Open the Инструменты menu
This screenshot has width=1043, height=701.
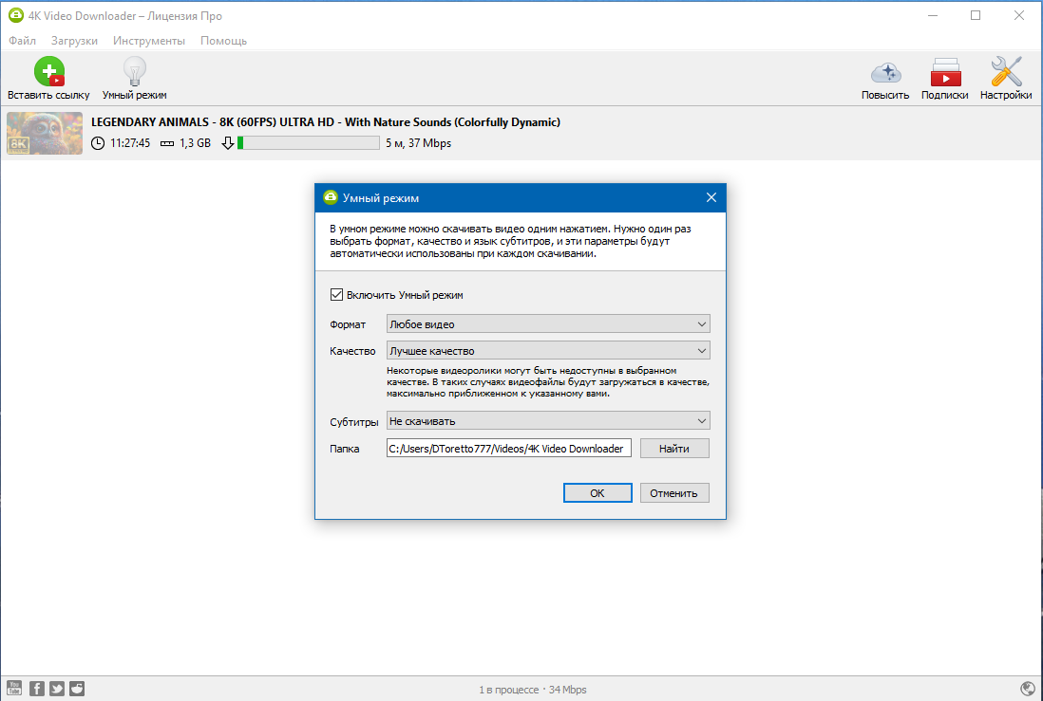click(x=149, y=41)
